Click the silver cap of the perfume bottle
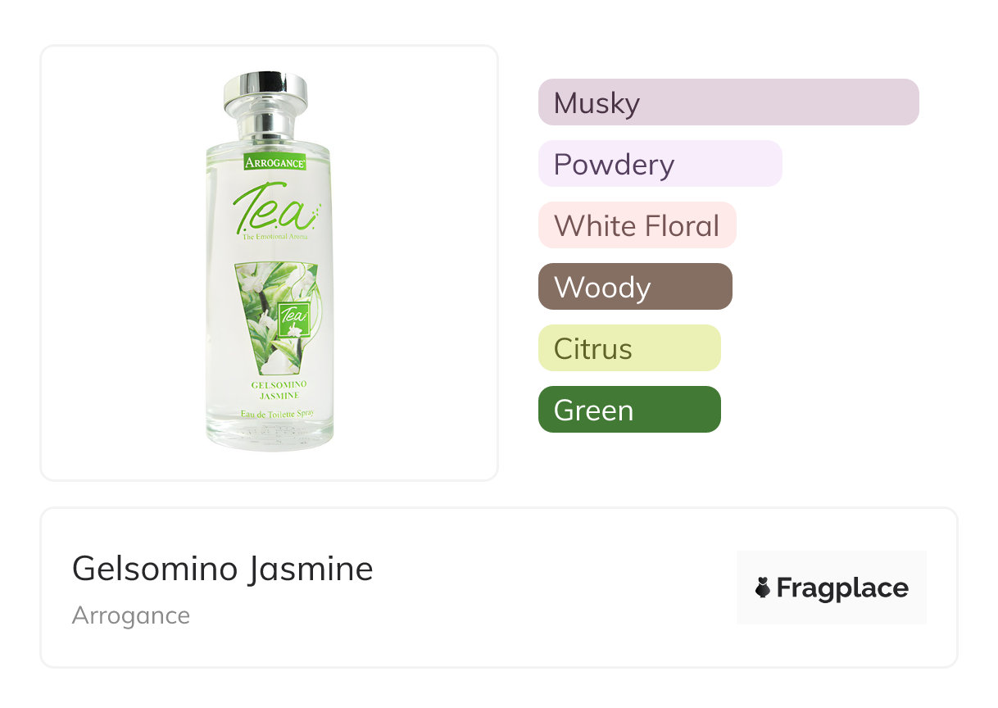Viewport: 998px width, 708px height. pyautogui.click(x=265, y=92)
